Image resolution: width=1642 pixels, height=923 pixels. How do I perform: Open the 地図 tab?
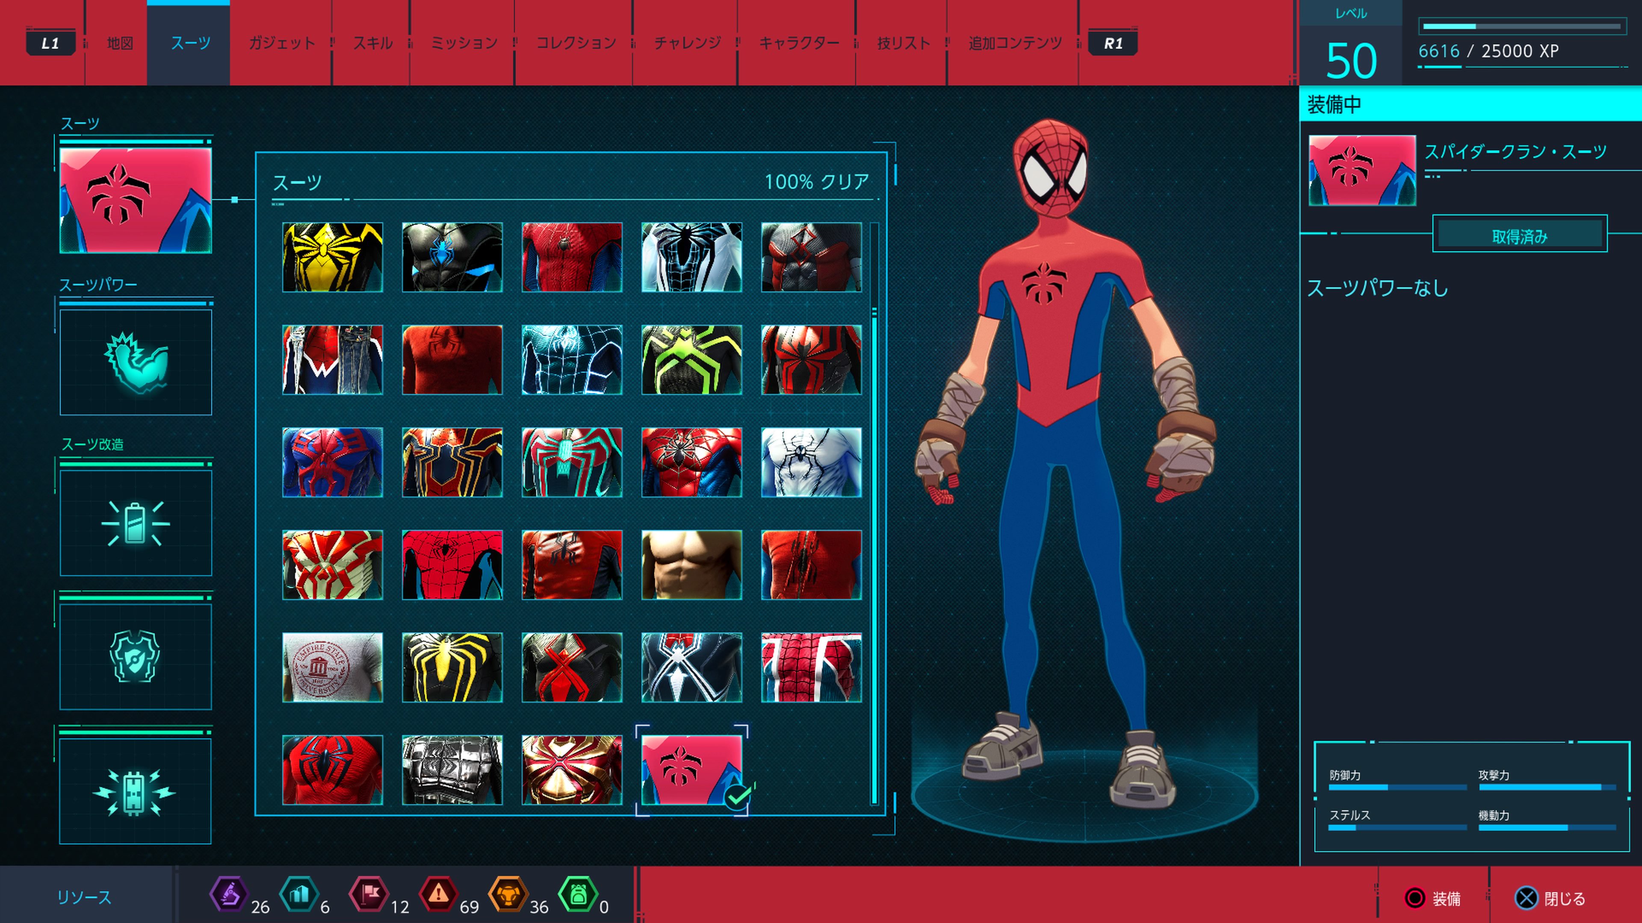coord(120,43)
